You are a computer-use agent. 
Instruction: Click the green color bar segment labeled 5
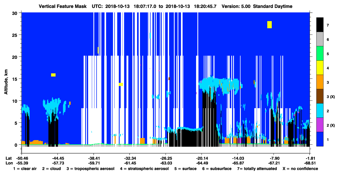click(x=320, y=53)
